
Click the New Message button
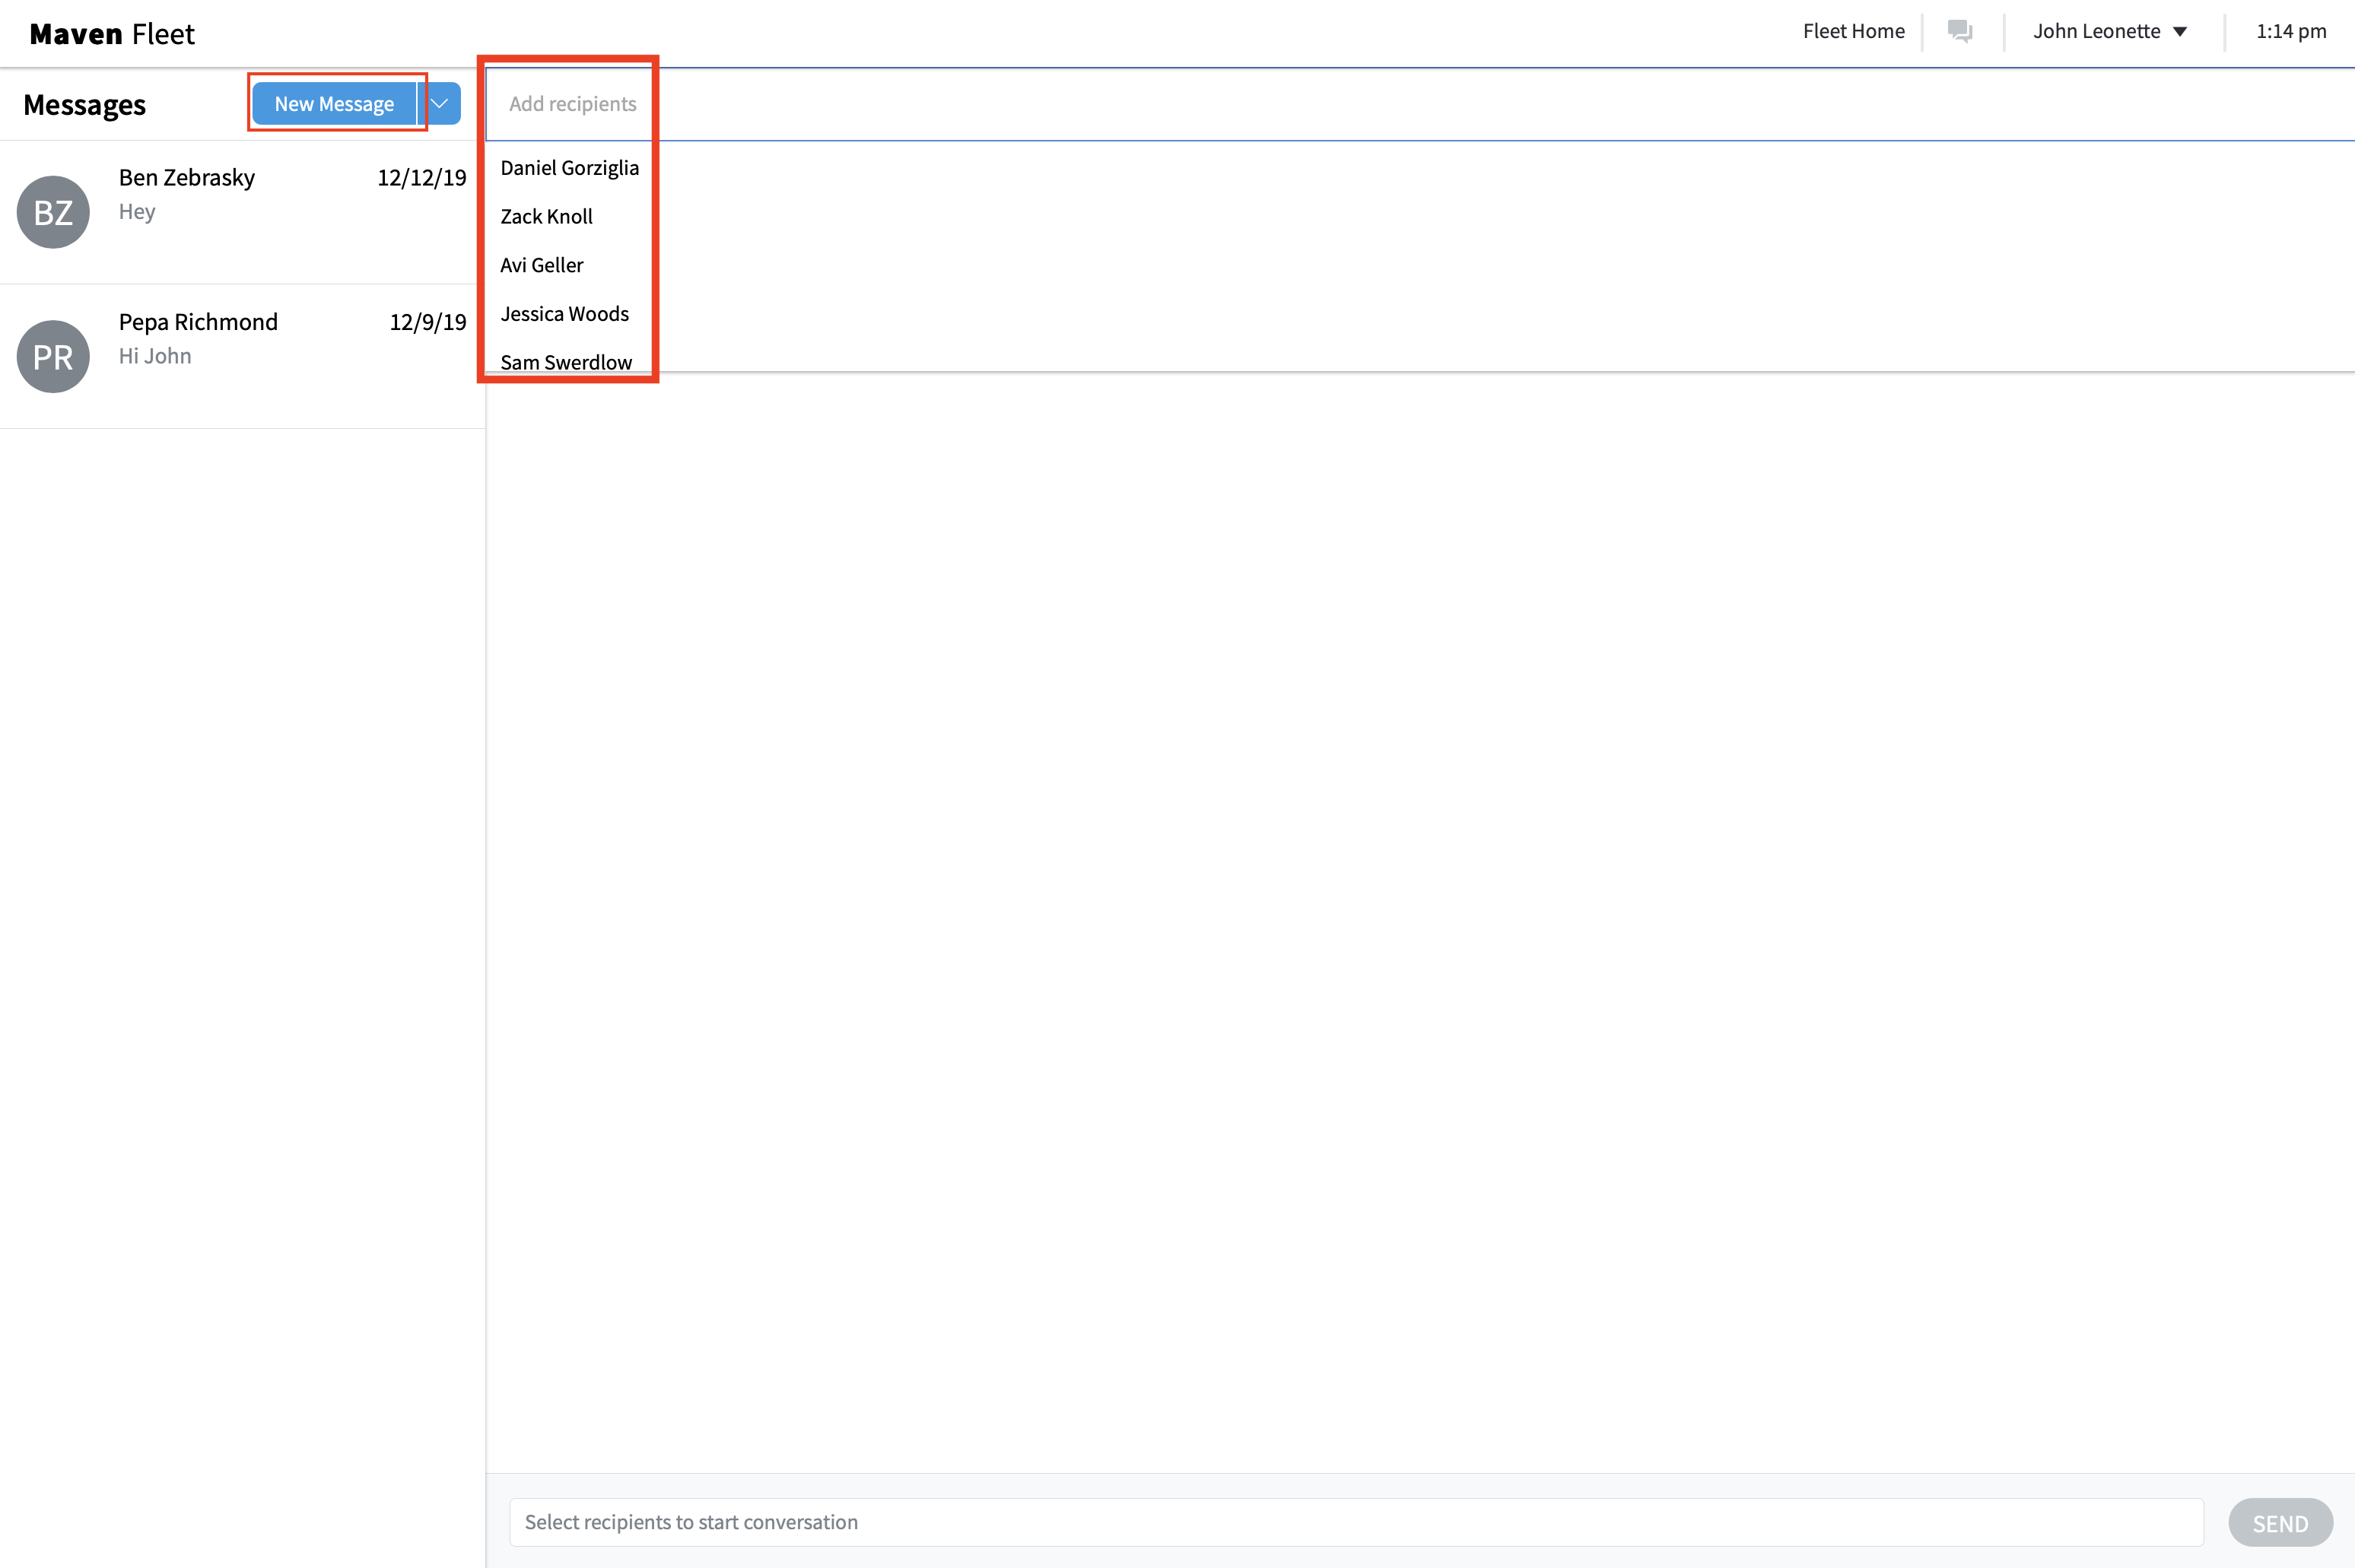[x=334, y=104]
